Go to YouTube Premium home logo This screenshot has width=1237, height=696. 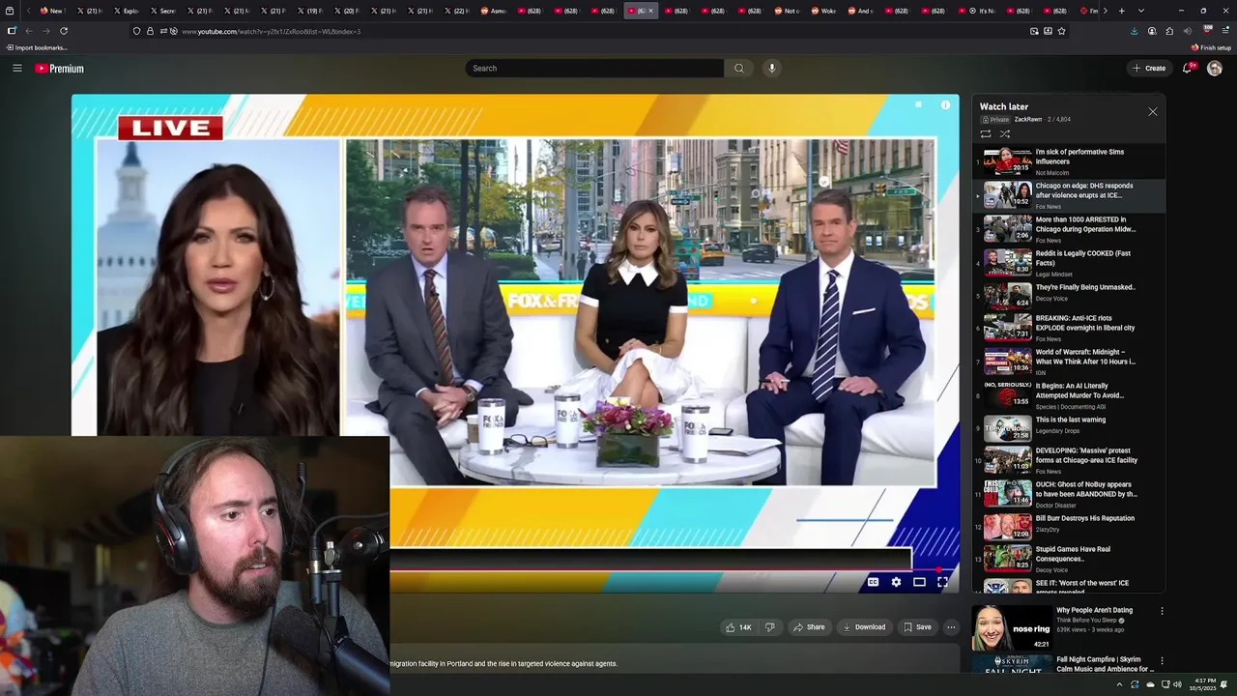pyautogui.click(x=59, y=69)
